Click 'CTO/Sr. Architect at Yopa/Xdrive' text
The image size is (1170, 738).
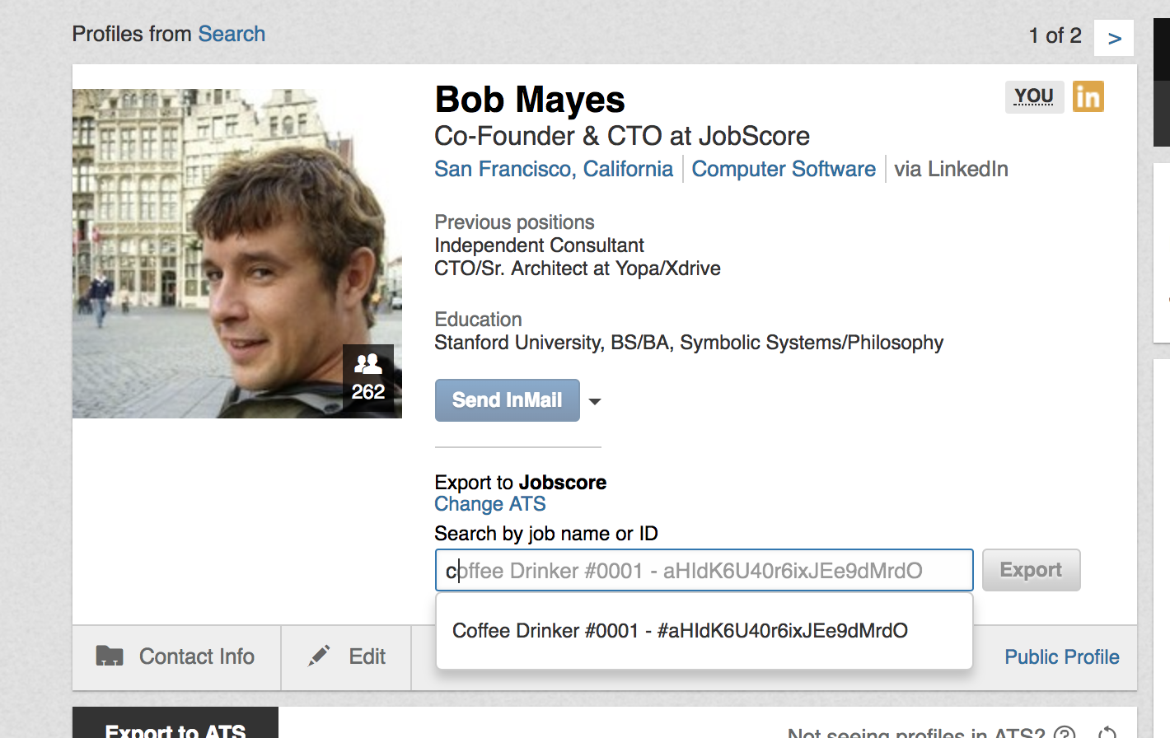pos(578,269)
